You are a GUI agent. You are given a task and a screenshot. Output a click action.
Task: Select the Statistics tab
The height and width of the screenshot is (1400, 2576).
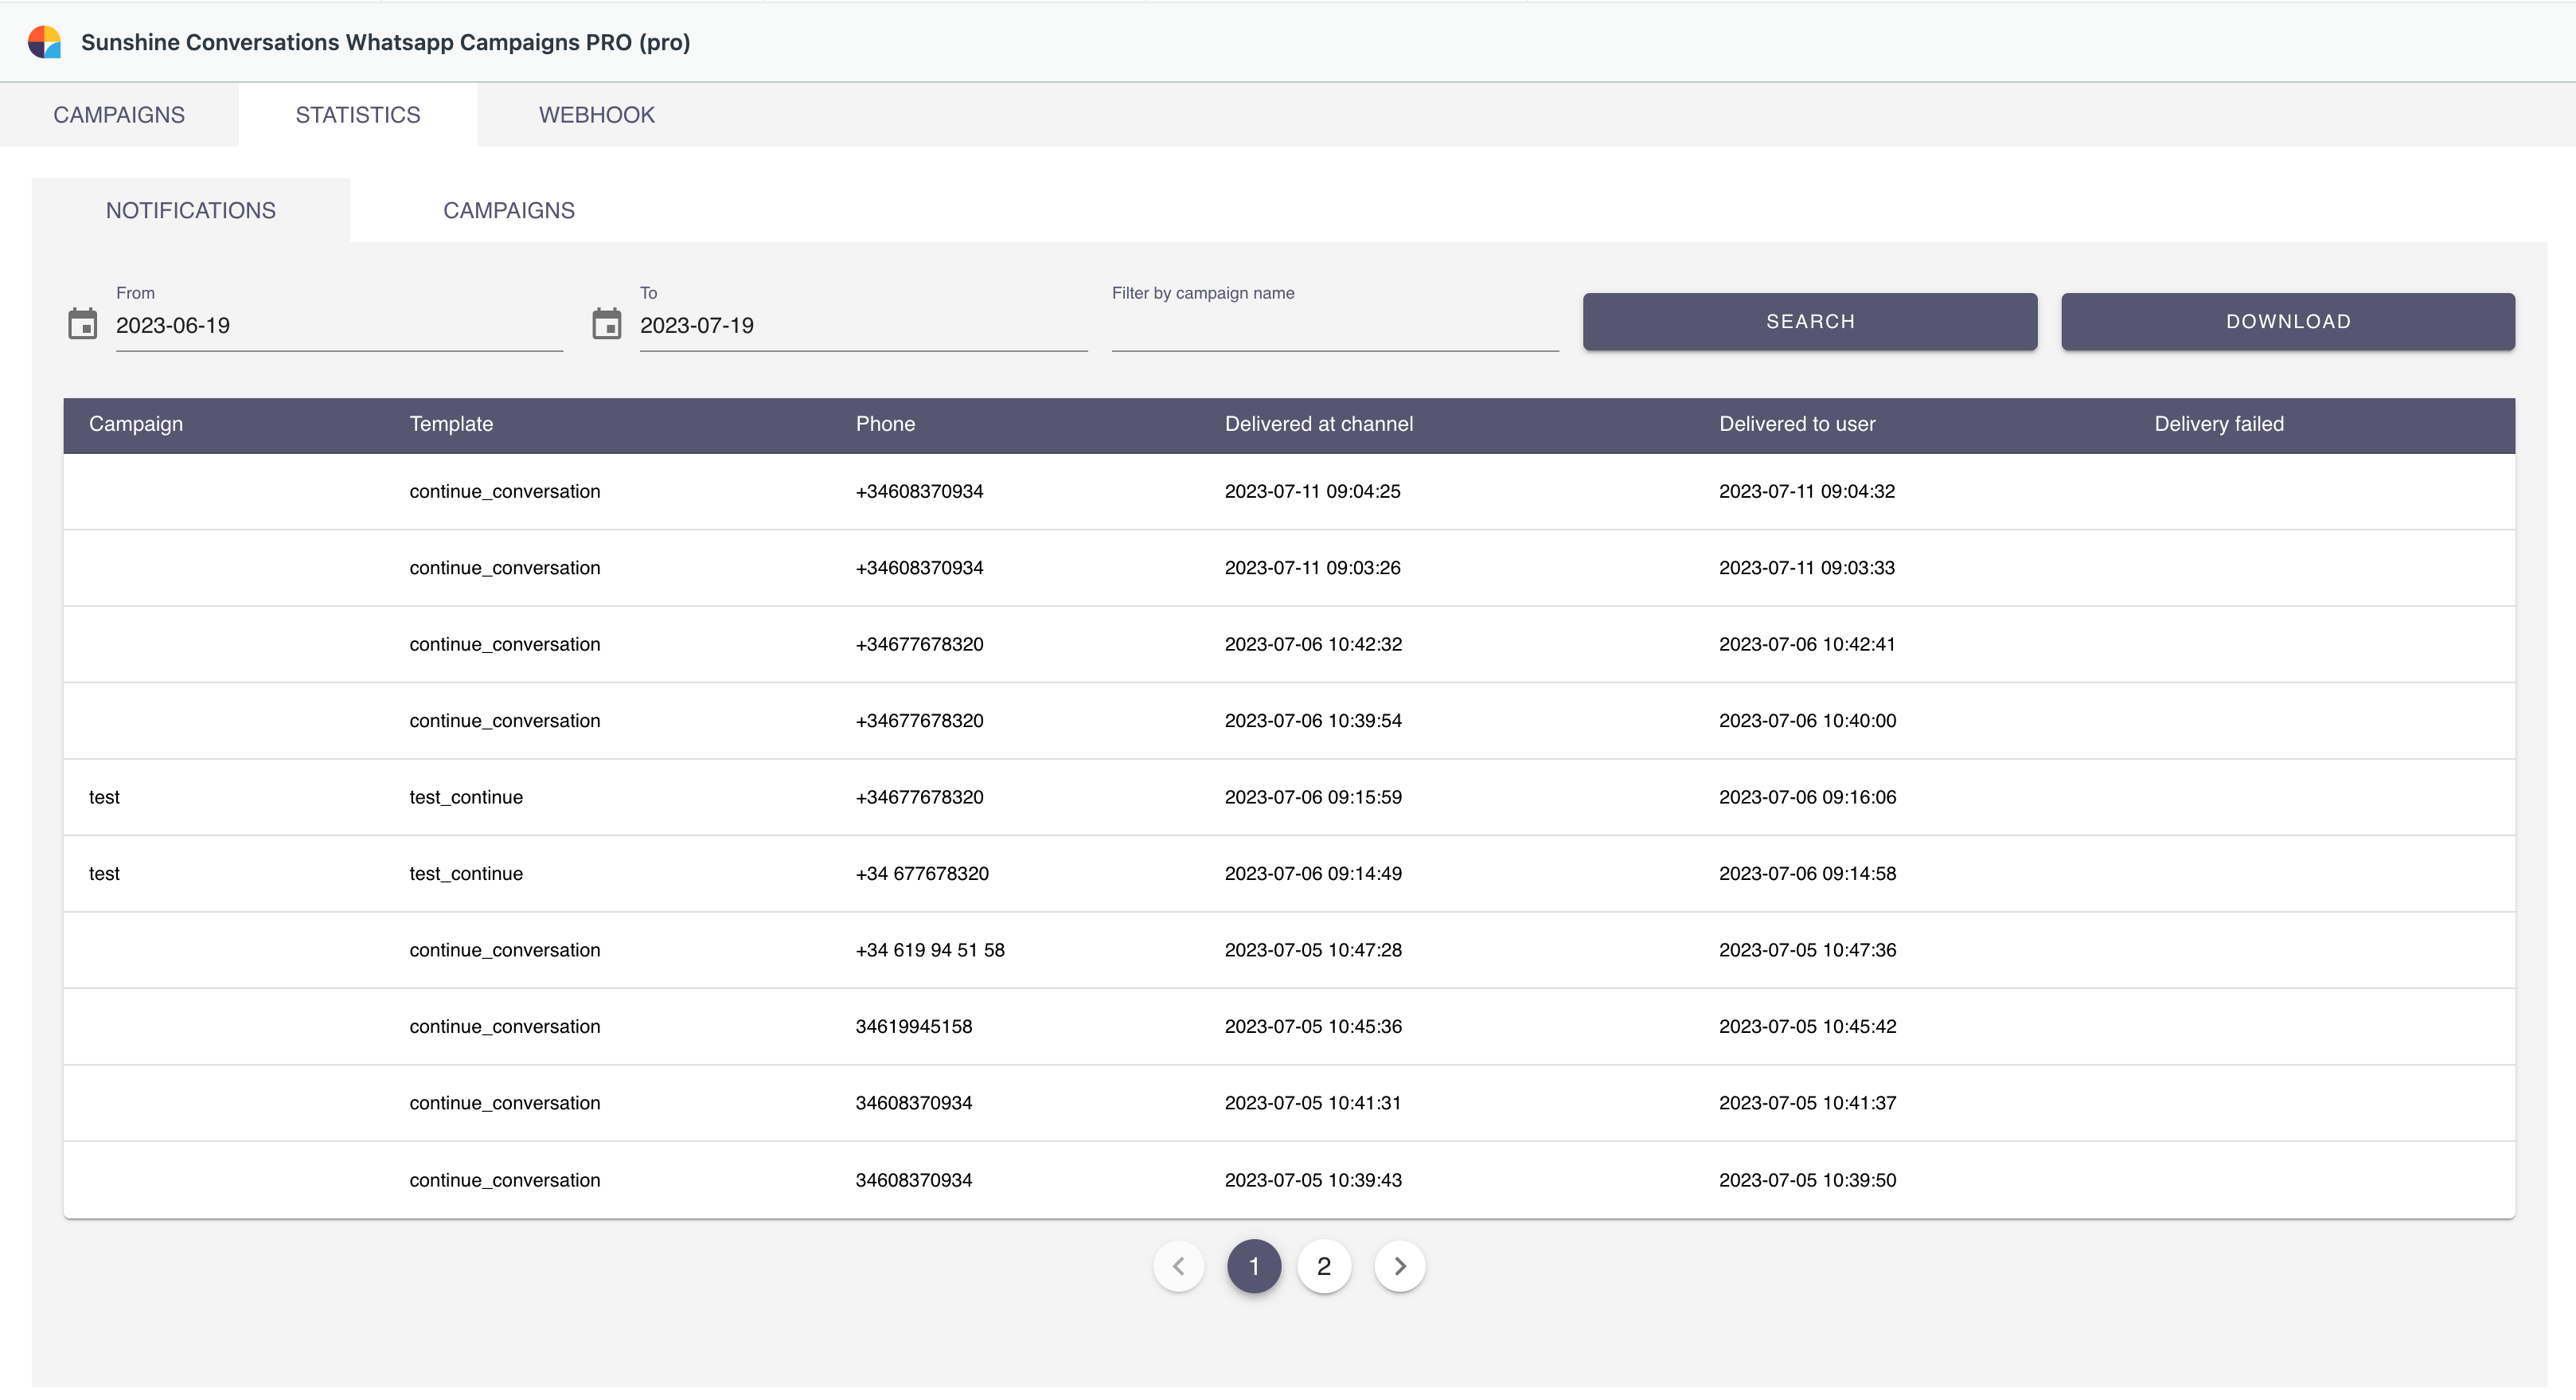point(358,115)
